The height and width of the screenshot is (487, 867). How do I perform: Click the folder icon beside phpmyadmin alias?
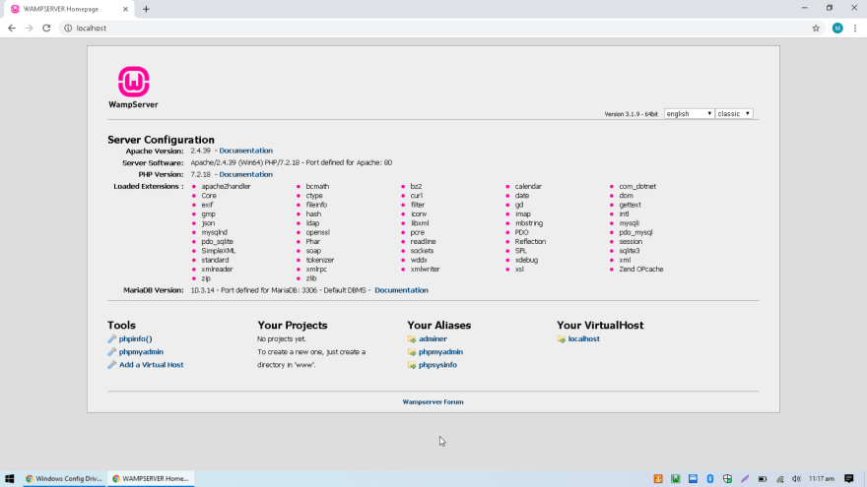[412, 352]
